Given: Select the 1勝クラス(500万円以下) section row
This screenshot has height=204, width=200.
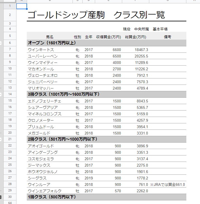Looking at the screenshot, I should [x=107, y=197].
